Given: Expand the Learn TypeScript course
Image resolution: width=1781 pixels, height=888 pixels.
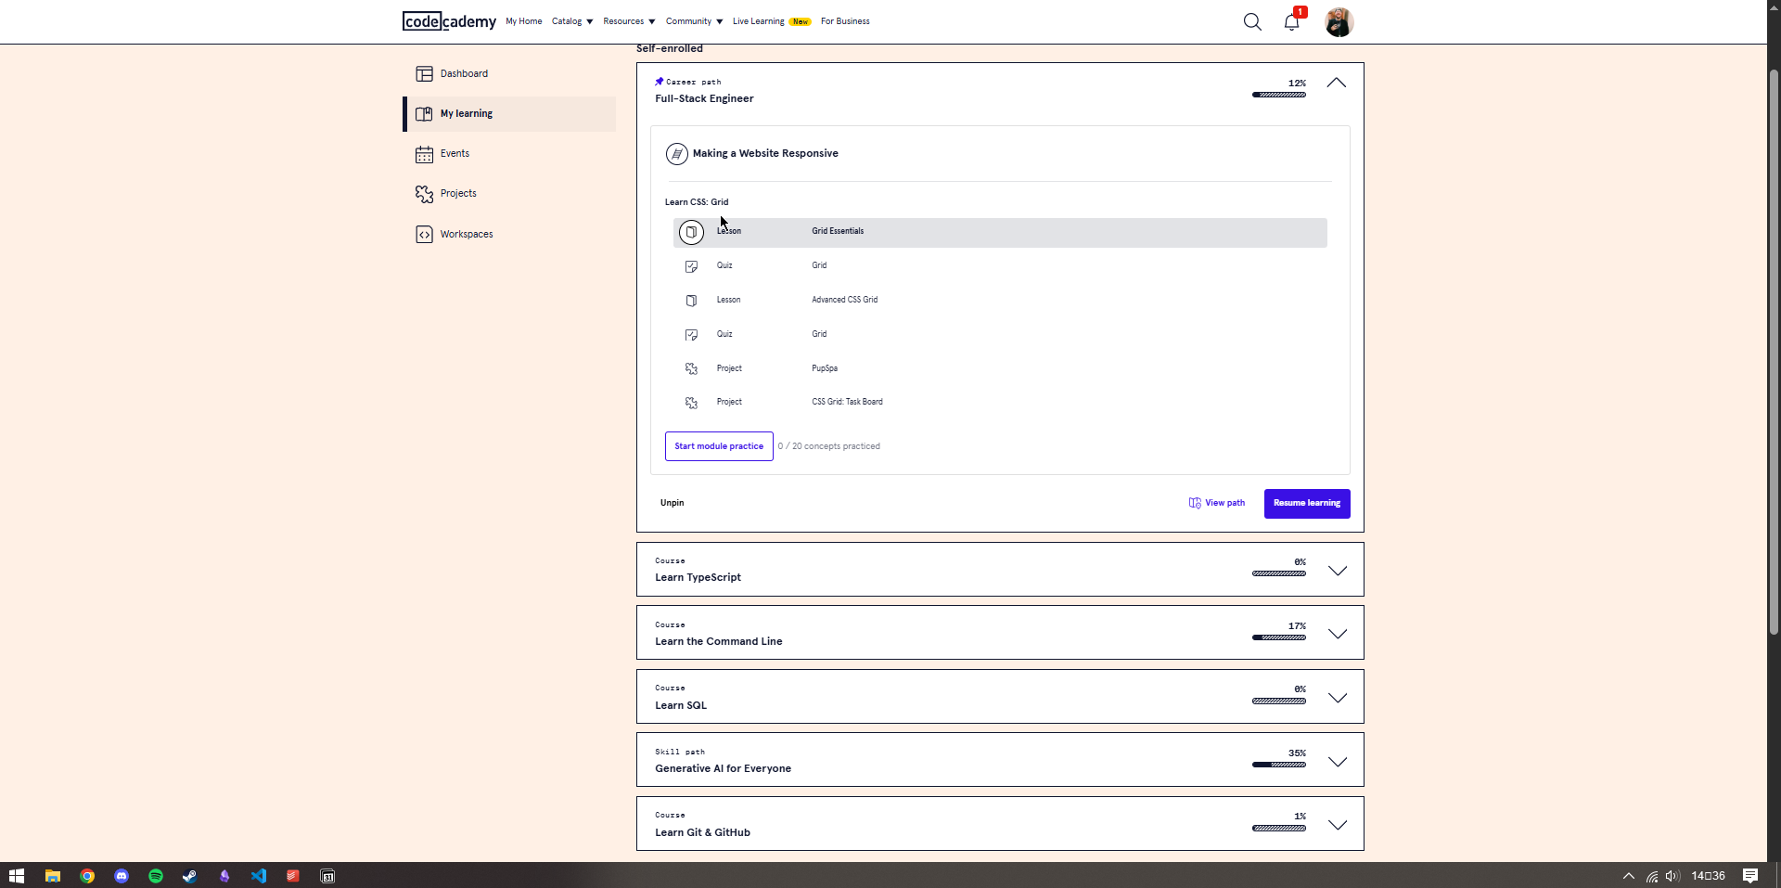Looking at the screenshot, I should [1337, 571].
